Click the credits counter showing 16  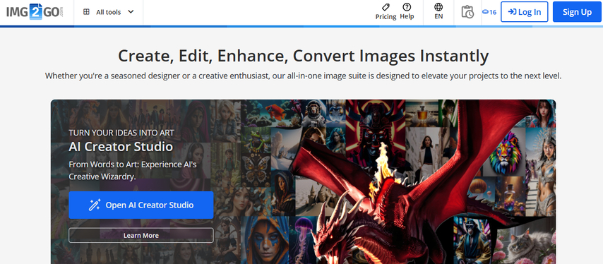[x=489, y=12]
